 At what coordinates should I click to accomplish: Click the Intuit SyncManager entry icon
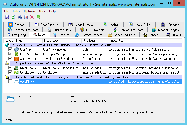(x=17, y=54)
